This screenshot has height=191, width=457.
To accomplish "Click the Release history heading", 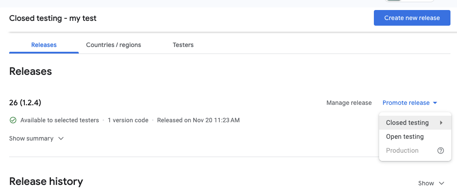I will click(x=46, y=181).
